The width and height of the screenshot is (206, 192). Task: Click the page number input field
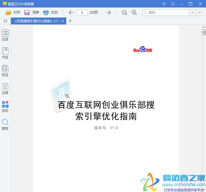coord(82,13)
